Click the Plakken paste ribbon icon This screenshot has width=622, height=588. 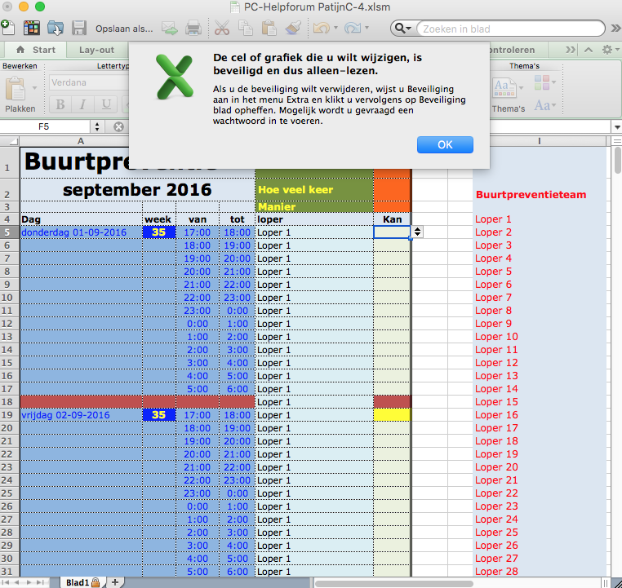tap(16, 88)
